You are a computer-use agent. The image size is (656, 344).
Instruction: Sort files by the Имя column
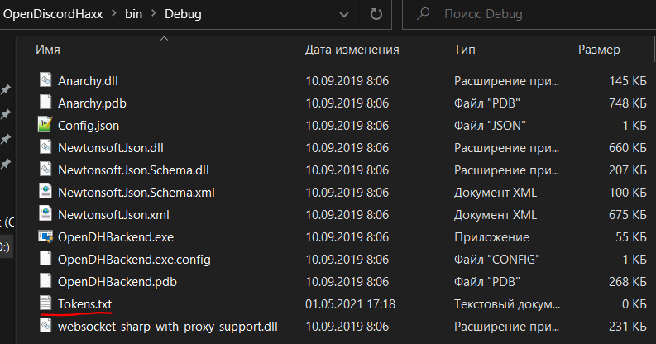[x=47, y=50]
